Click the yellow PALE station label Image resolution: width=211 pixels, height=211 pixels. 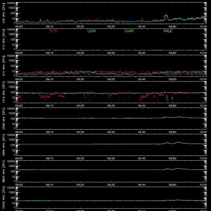(168, 31)
